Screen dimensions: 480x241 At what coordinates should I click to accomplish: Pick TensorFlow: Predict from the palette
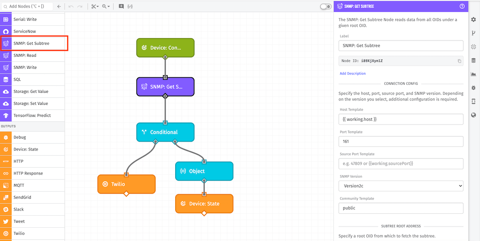click(32, 115)
